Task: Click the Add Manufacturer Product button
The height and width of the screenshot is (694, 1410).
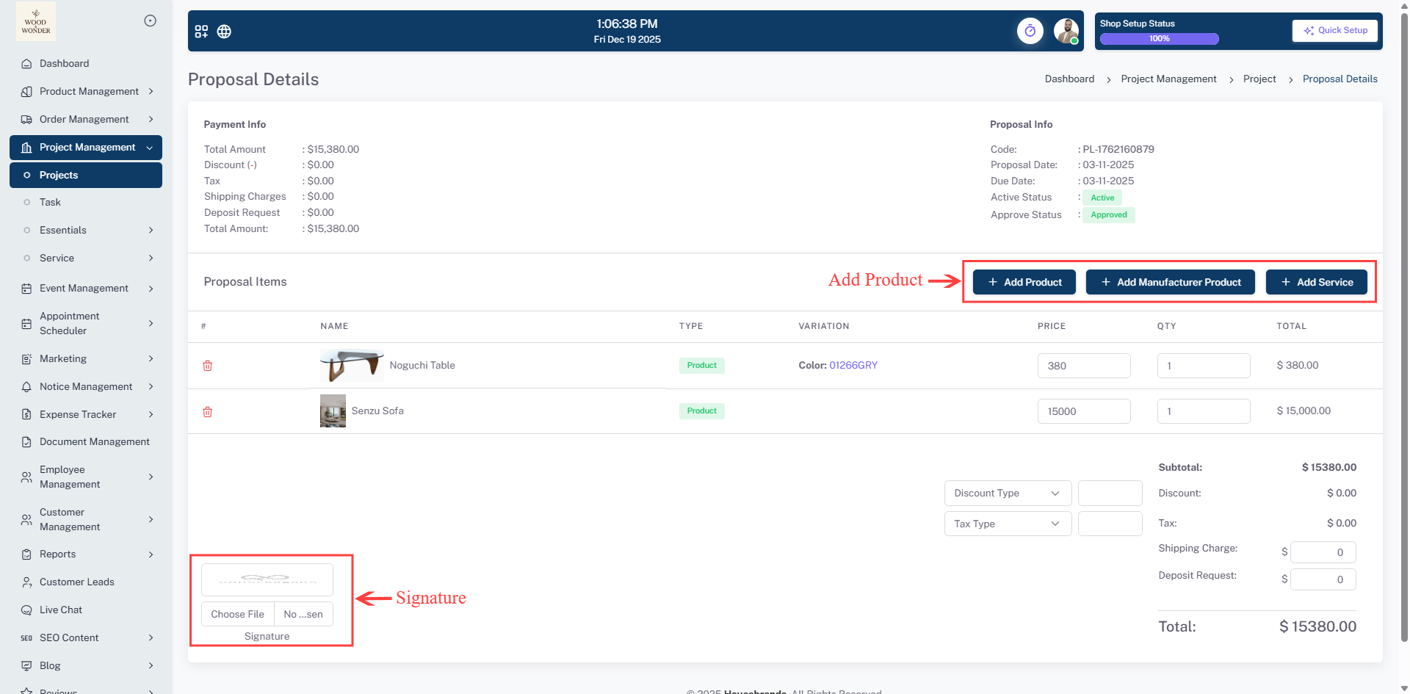Action: tap(1170, 283)
